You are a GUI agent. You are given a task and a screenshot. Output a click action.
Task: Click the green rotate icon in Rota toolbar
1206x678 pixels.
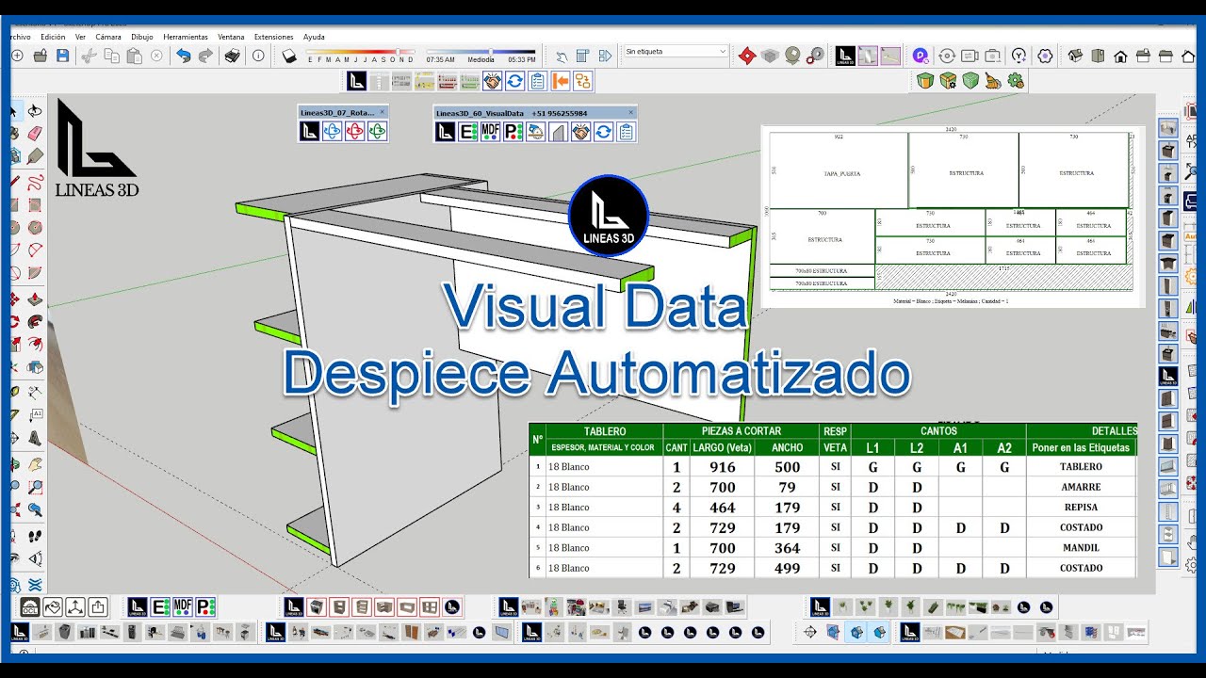(x=377, y=132)
